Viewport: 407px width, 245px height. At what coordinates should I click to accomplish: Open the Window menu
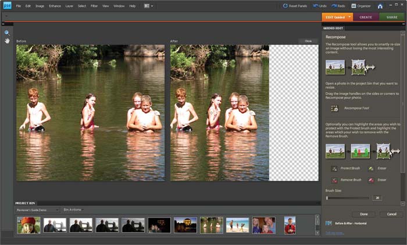(119, 6)
